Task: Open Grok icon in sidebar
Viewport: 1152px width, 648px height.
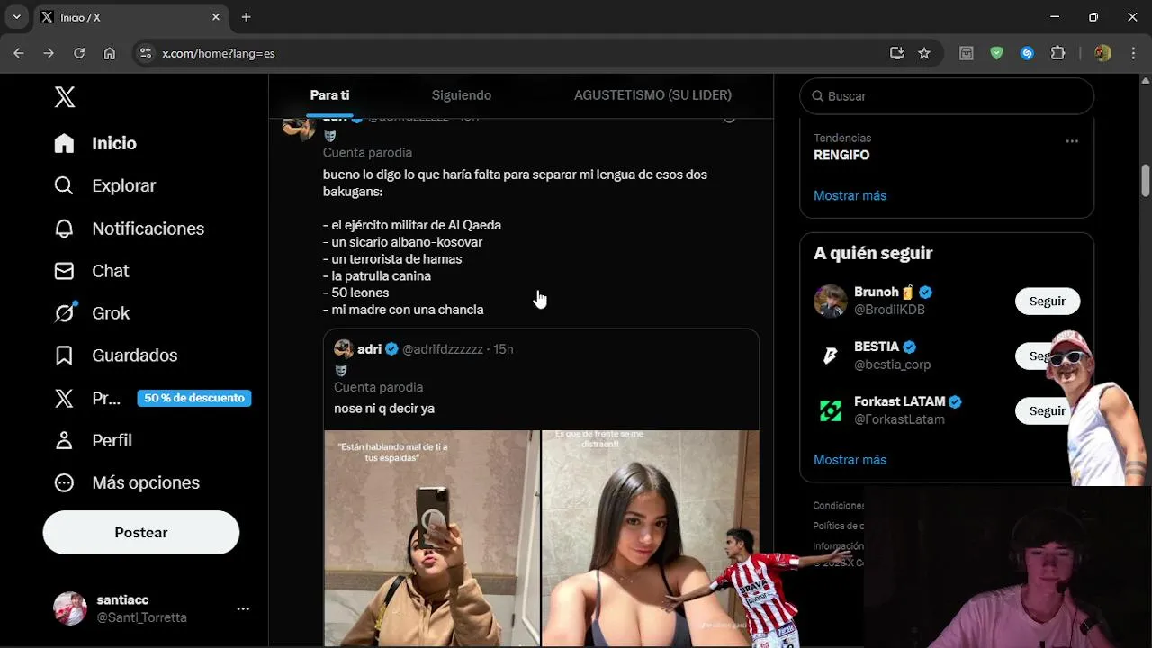Action: point(64,313)
